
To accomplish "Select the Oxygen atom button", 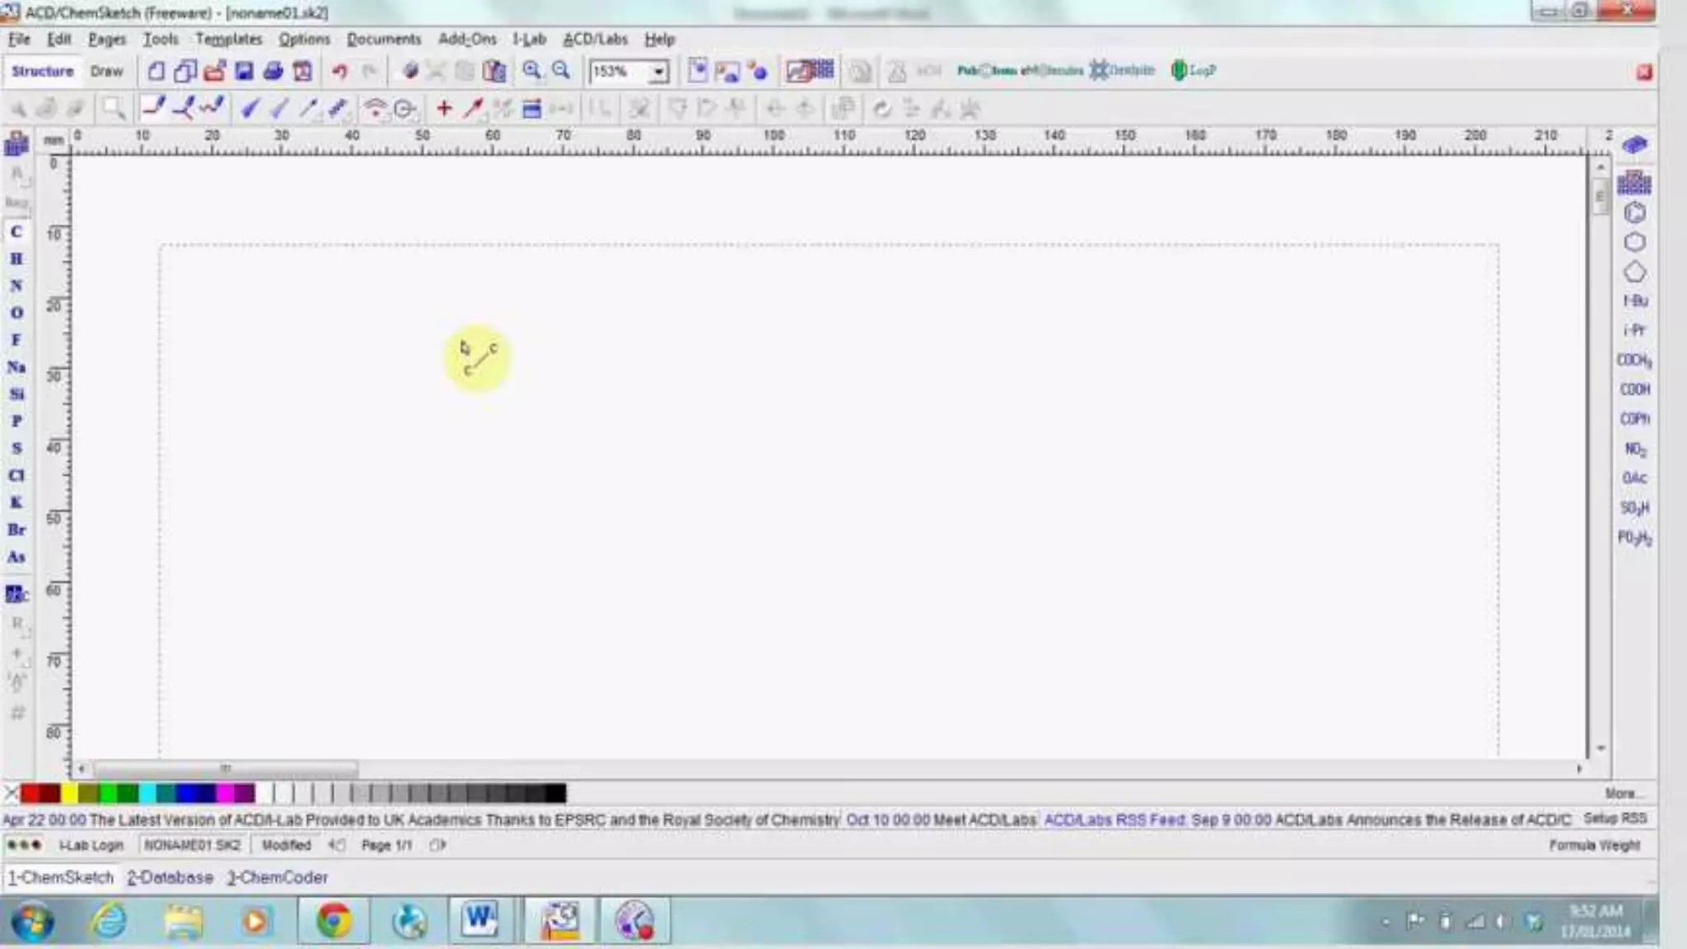I will pyautogui.click(x=16, y=313).
